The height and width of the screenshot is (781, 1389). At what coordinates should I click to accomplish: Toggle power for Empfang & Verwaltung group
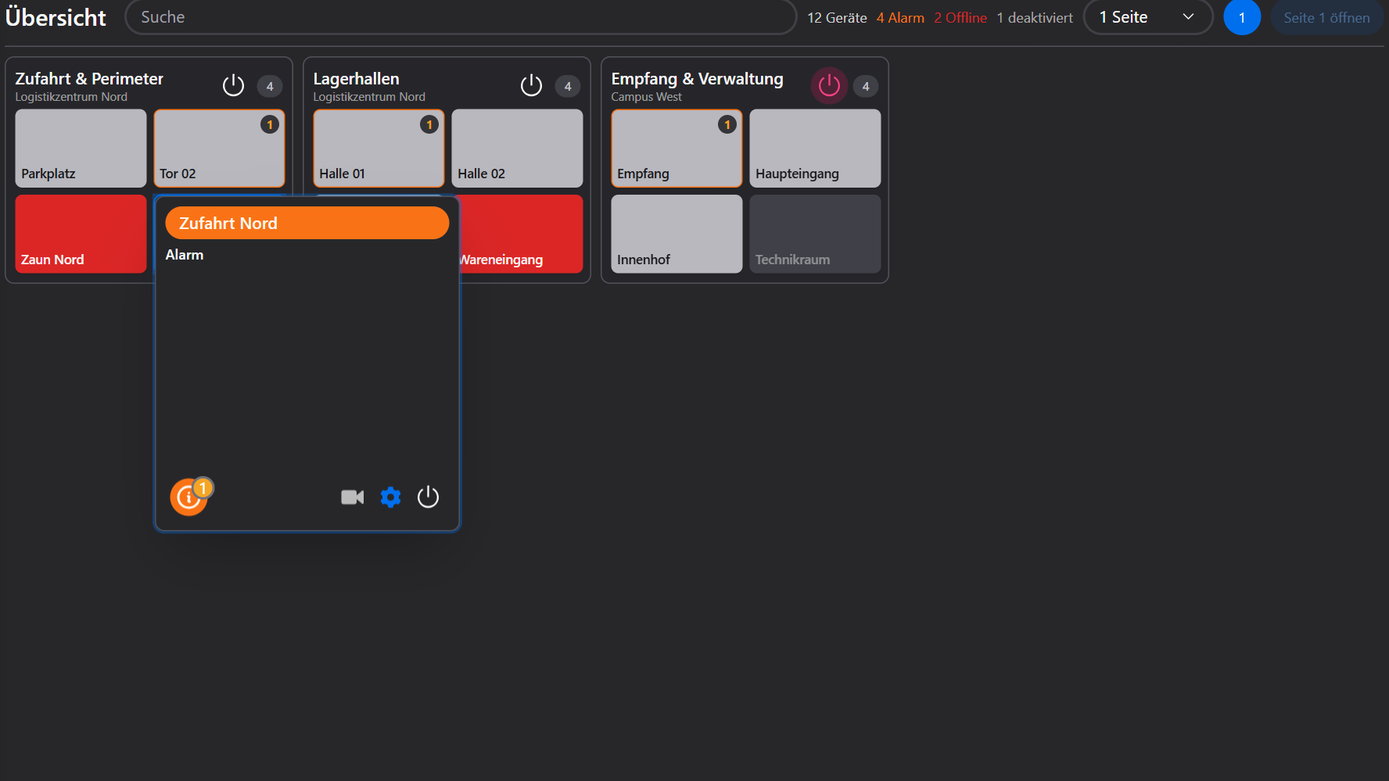829,85
